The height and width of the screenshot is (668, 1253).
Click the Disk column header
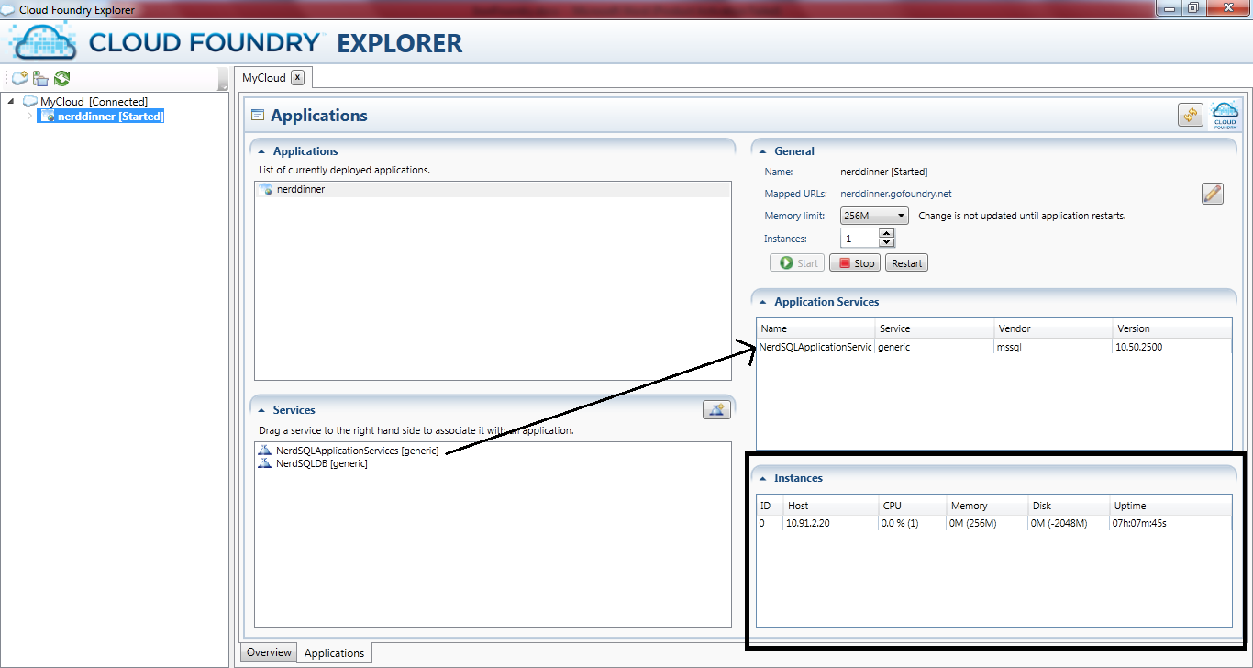coord(1070,506)
